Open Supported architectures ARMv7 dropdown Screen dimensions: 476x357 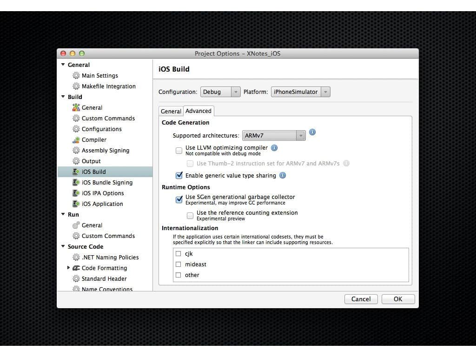[274, 135]
